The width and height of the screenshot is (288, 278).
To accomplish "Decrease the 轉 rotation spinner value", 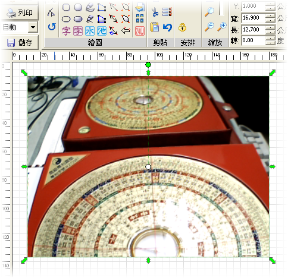I will tap(270, 42).
